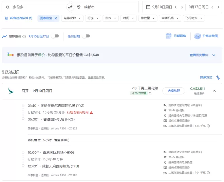Toggle 任何日期 price tracking switch
This screenshot has height=182, width=224.
[x=86, y=36]
